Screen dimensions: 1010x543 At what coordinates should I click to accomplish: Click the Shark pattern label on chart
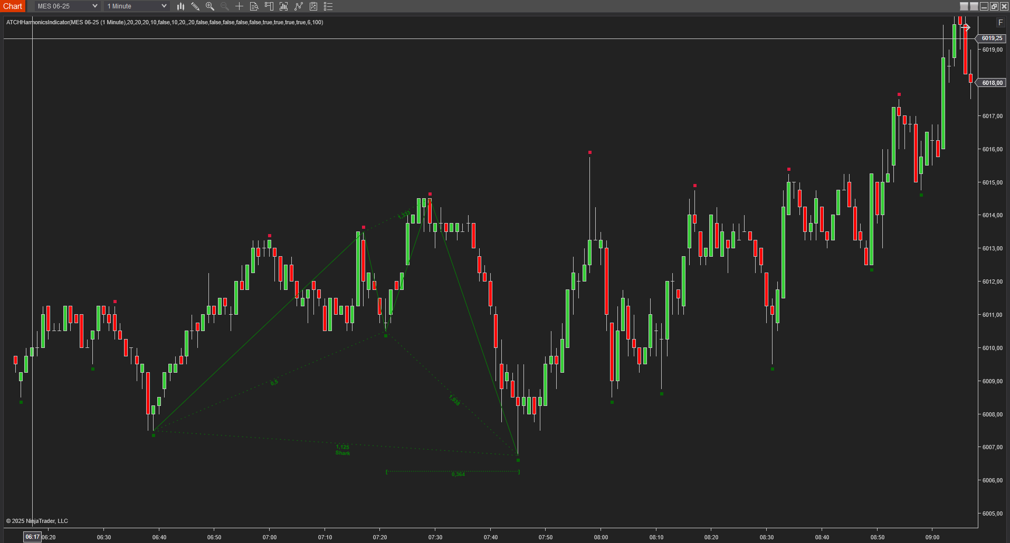point(342,453)
